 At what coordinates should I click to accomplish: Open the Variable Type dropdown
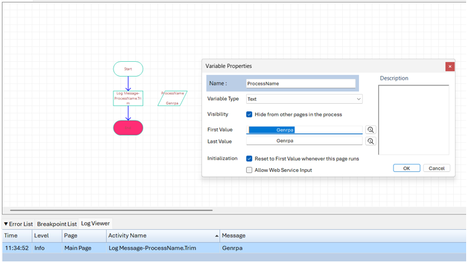(358, 99)
